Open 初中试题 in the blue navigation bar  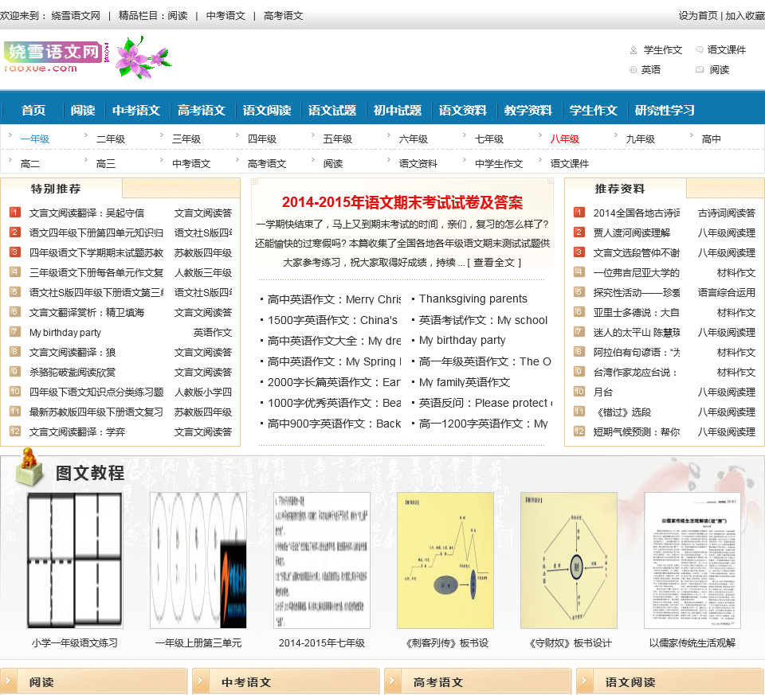pyautogui.click(x=398, y=111)
